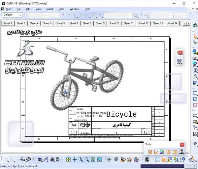Click the New Sheet rectangle icon
Viewport: 198px width, 169px height.
[195, 93]
